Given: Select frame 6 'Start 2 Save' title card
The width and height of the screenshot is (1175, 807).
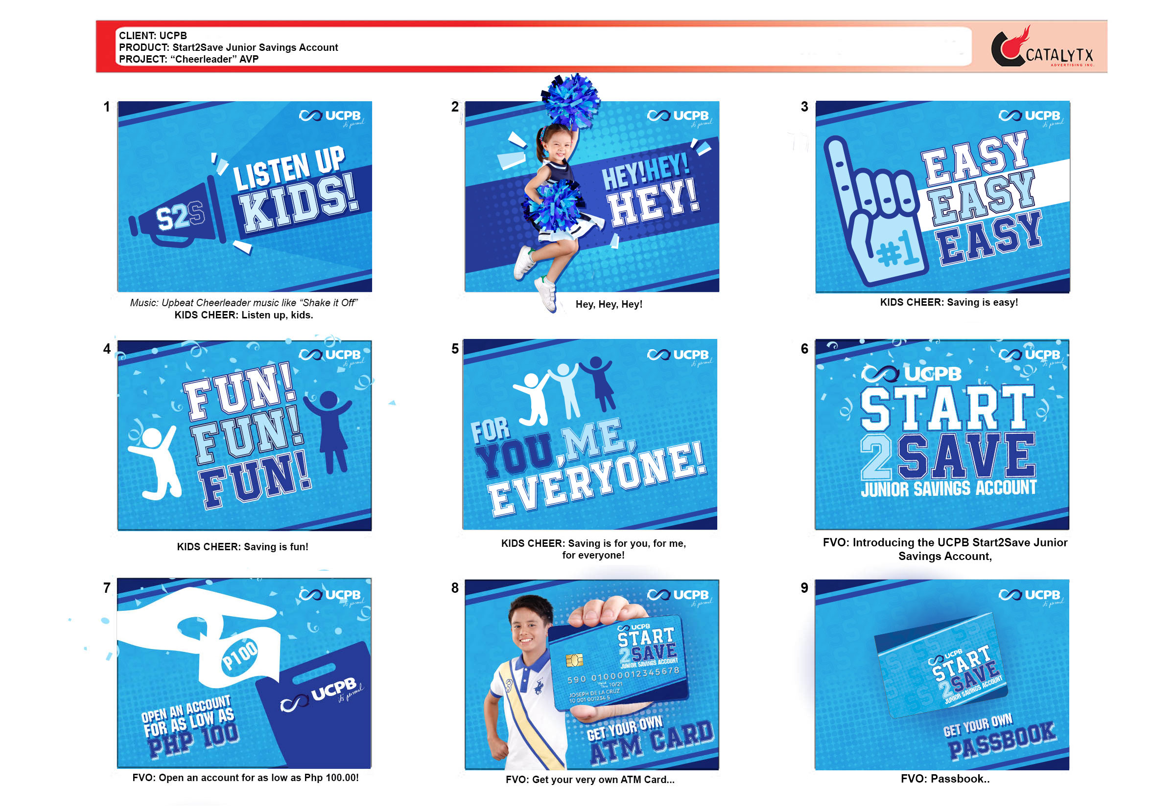Looking at the screenshot, I should [x=942, y=434].
